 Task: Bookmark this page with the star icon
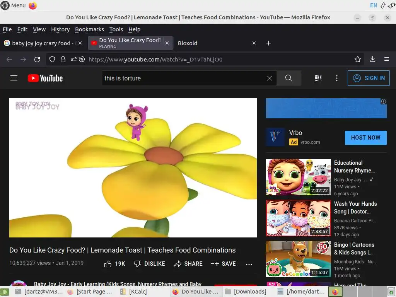click(x=358, y=59)
